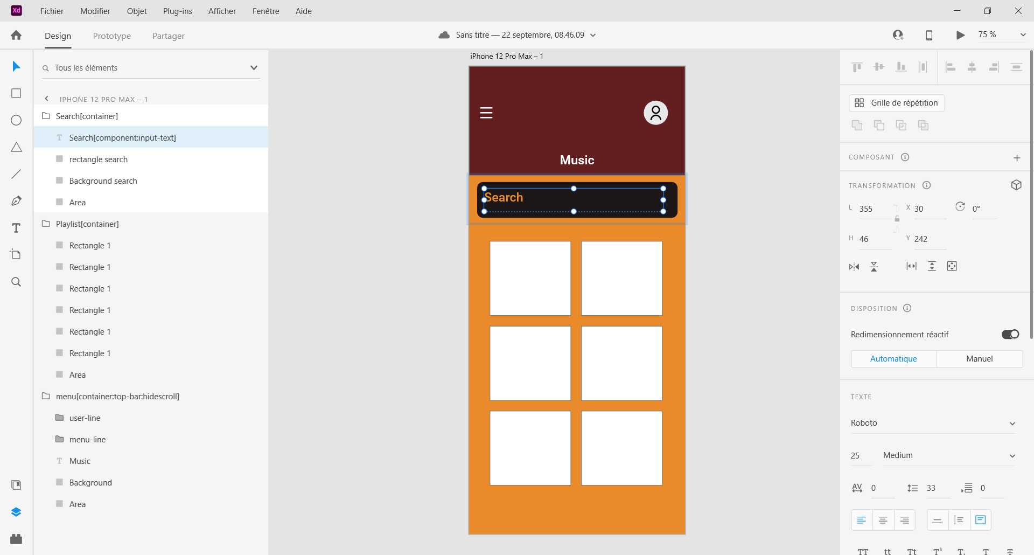Toggle Redimensionnement réactif switch
This screenshot has width=1034, height=555.
[1010, 334]
